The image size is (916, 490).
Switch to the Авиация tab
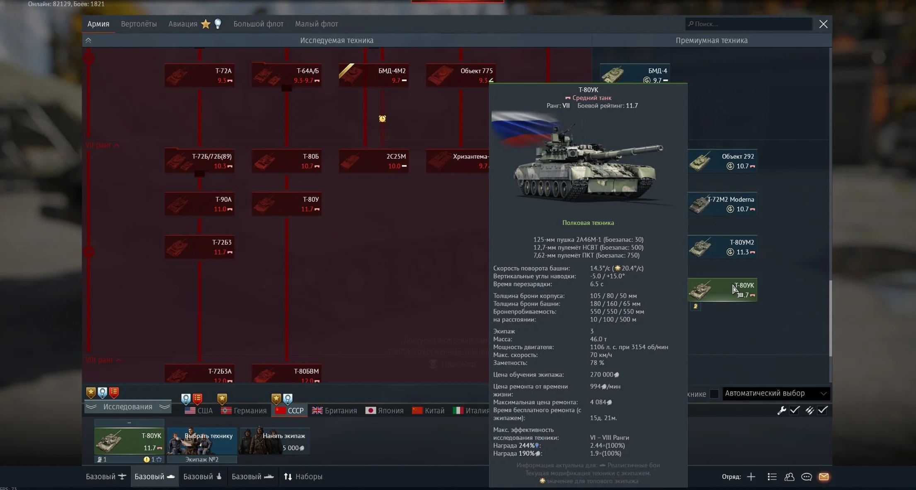(183, 24)
